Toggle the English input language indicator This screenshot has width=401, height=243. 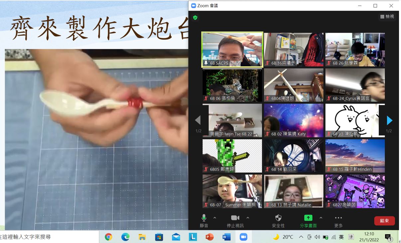coord(341,237)
